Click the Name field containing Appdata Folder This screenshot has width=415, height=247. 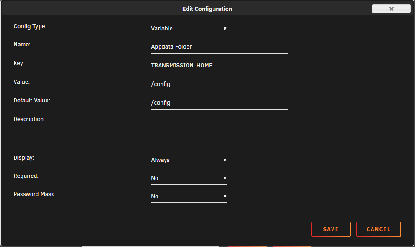[219, 47]
